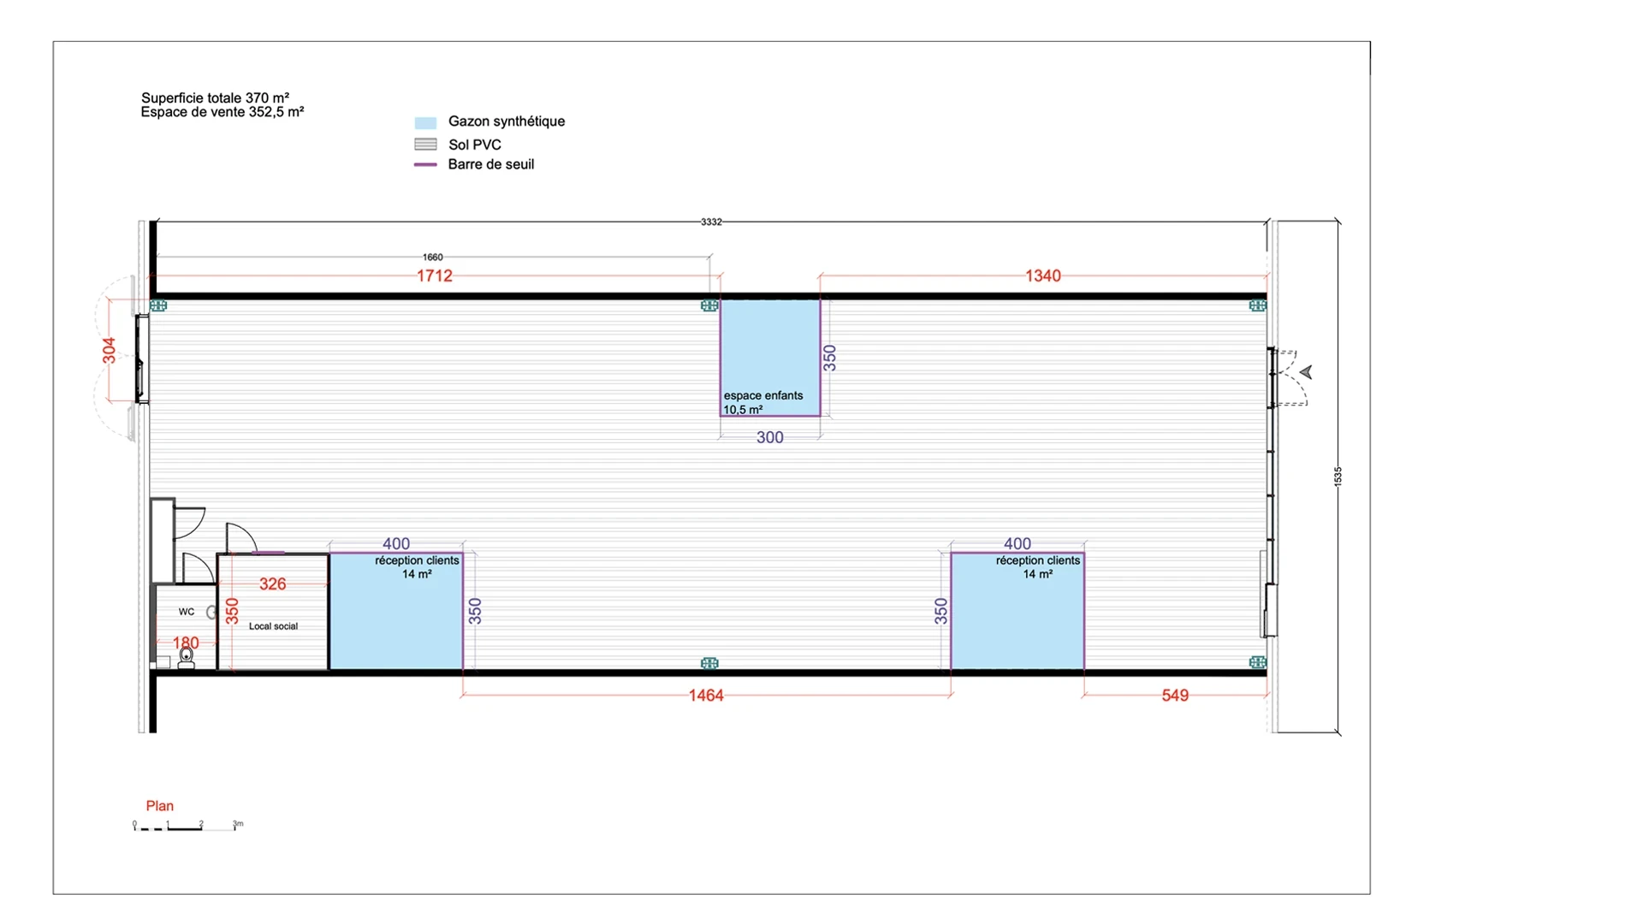Click the bottom-center green column symbol
1643x924 pixels.
pyautogui.click(x=709, y=663)
